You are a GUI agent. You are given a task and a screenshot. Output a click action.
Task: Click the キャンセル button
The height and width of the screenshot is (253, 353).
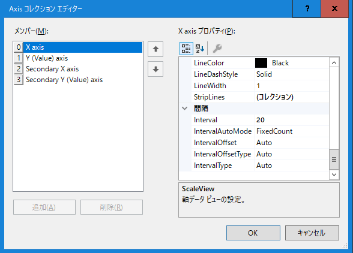(312, 233)
